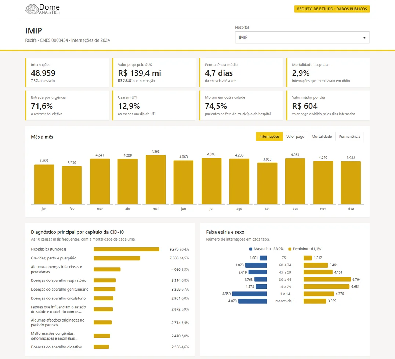This screenshot has width=395, height=359.
Task: Select the Usaram UTI value 12,9%
Action: point(129,106)
